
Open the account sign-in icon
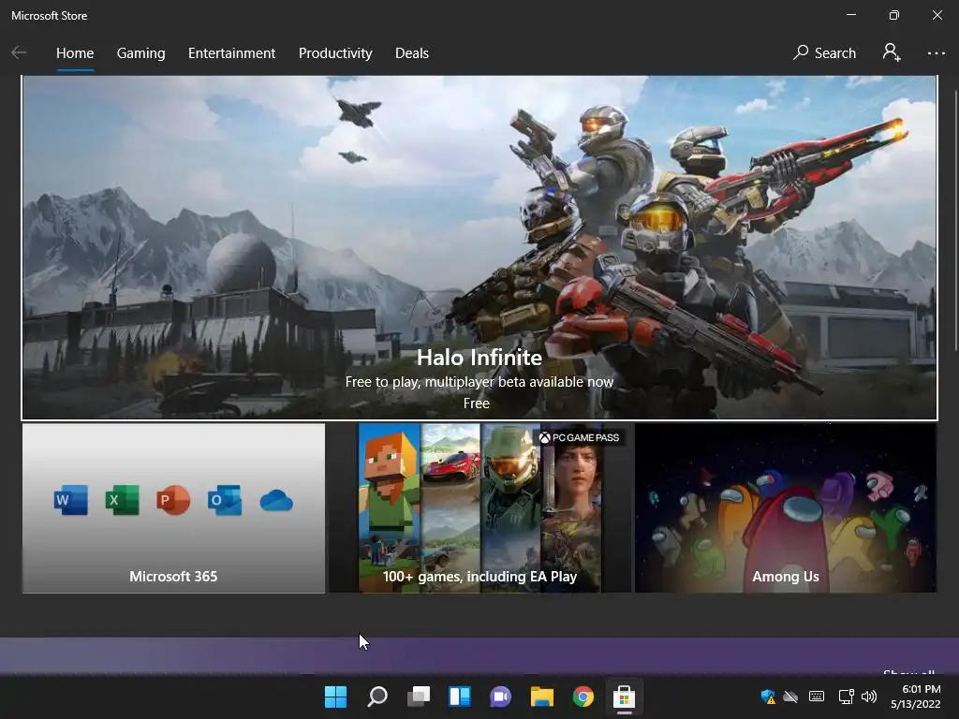pyautogui.click(x=892, y=52)
